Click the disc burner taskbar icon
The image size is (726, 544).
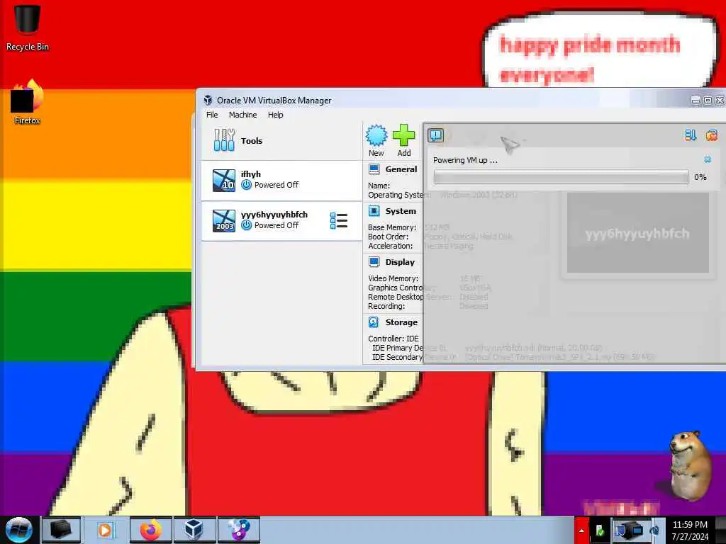[238, 530]
